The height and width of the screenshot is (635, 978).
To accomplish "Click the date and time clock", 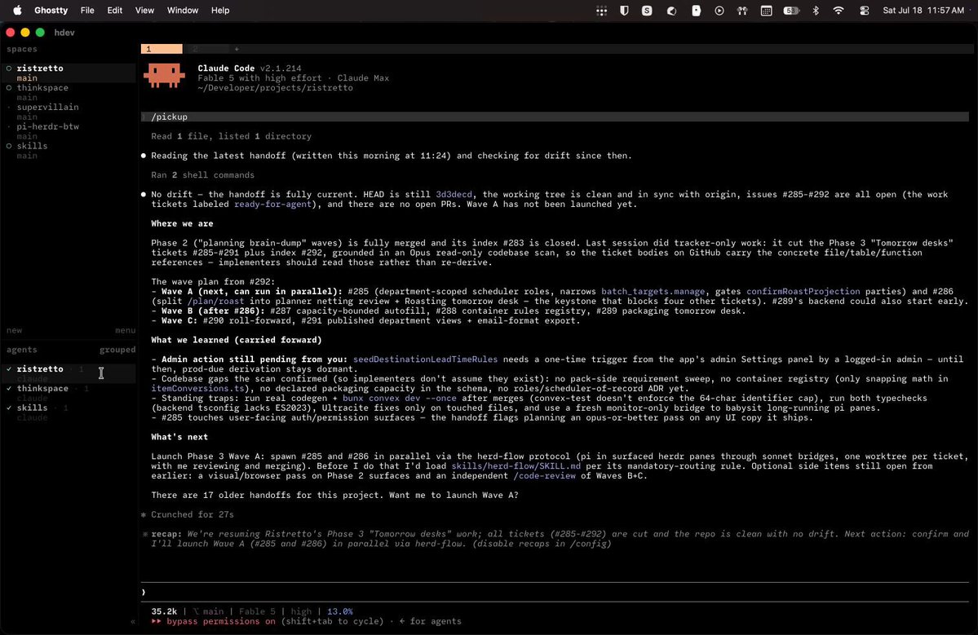I will 923,10.
